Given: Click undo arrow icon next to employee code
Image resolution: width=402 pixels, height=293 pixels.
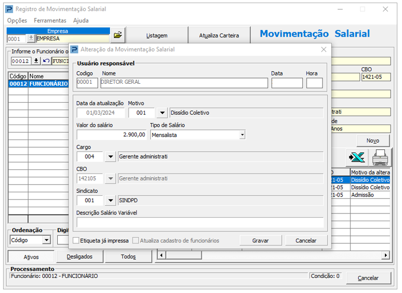Looking at the screenshot, I should (x=46, y=61).
